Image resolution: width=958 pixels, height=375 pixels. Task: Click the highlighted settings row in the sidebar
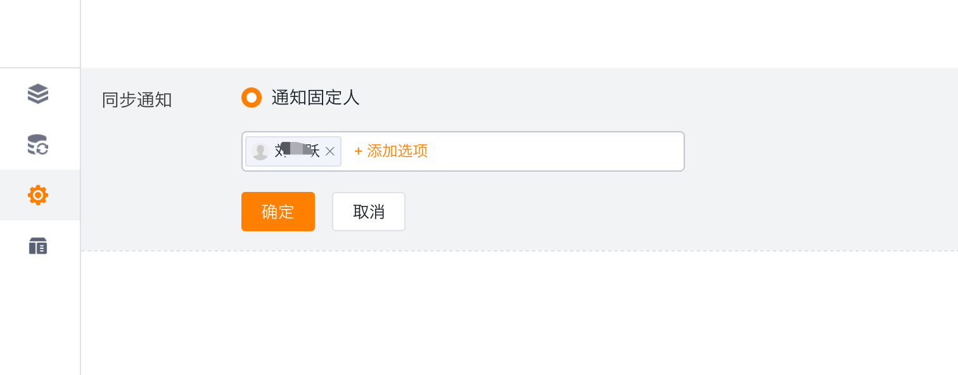(40, 195)
